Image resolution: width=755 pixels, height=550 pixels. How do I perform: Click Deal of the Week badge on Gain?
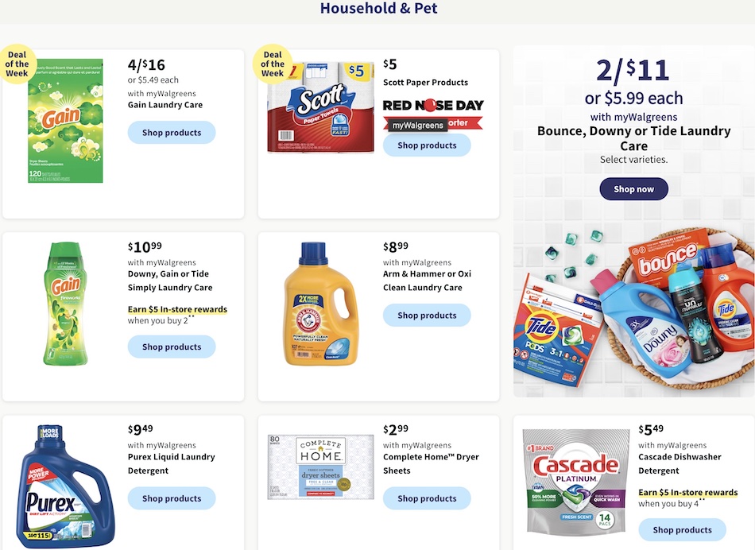click(x=17, y=64)
